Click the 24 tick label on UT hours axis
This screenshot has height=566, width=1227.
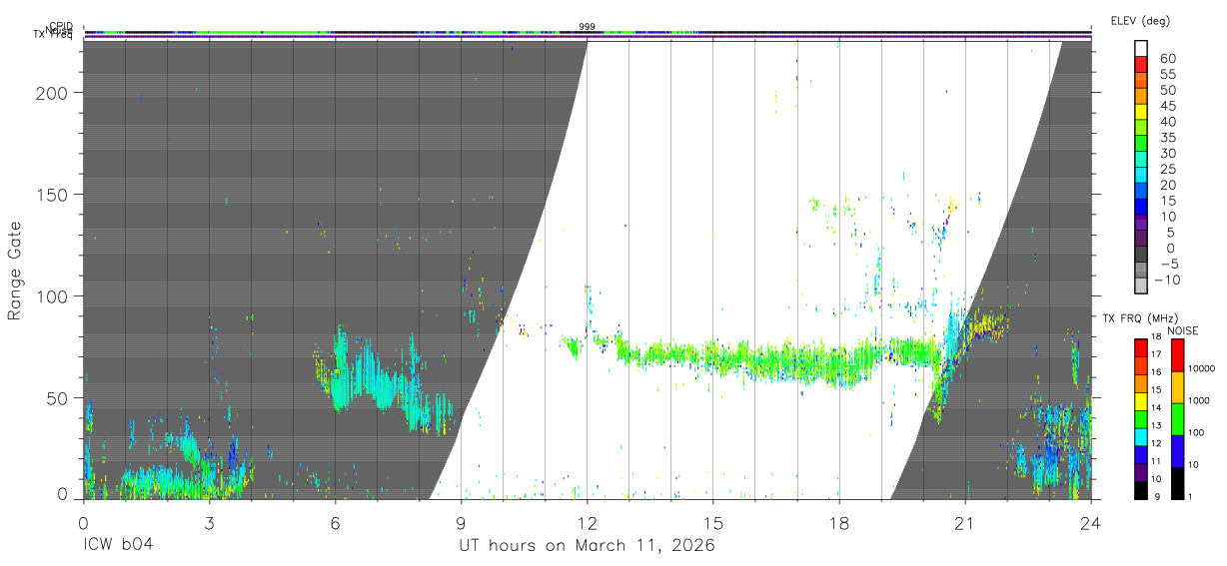click(x=1090, y=522)
